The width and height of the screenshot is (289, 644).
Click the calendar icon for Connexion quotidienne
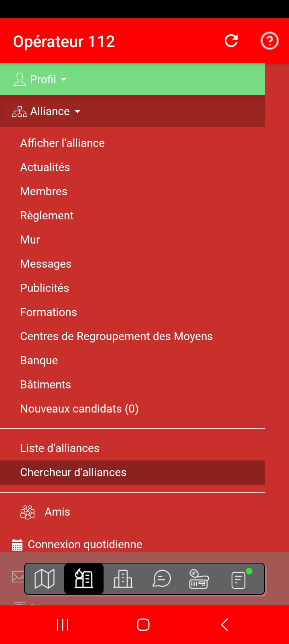[17, 545]
